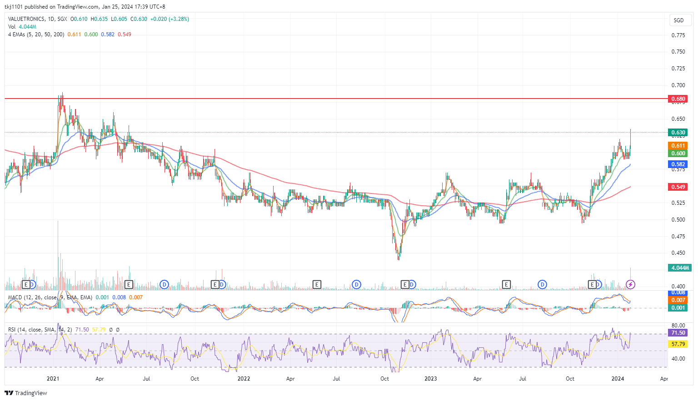The height and width of the screenshot is (401, 698).
Task: Click the earnings E marker after Oct 2023
Action: pos(592,285)
